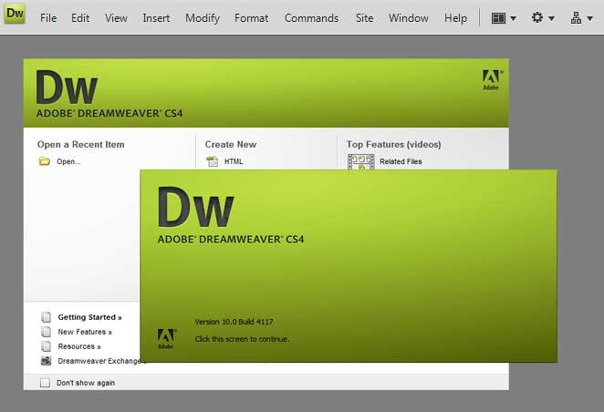The image size is (604, 412).
Task: Open the Format menu
Action: 251,18
